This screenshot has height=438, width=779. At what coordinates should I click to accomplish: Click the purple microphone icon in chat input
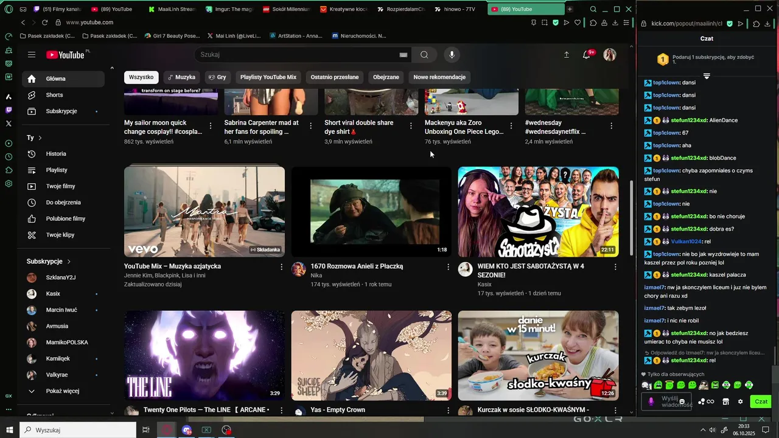(651, 401)
